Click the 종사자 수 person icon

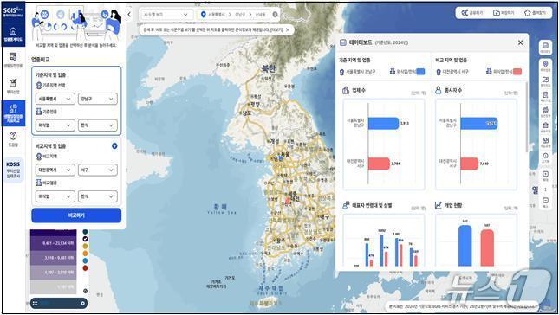point(439,90)
